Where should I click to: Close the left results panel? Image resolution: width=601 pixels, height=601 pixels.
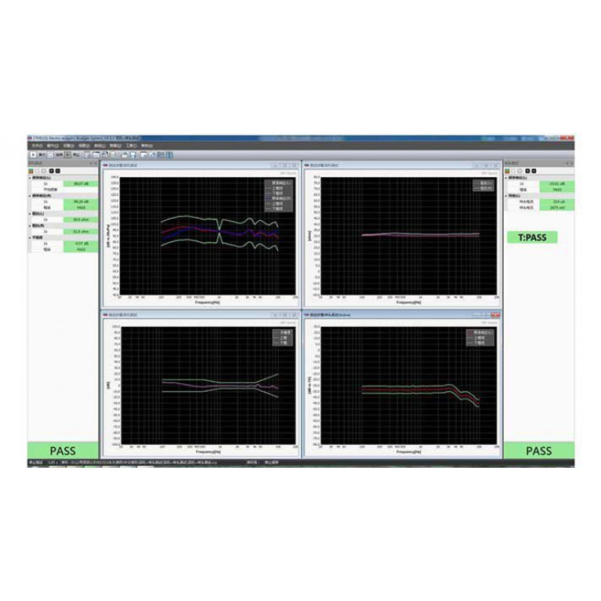pyautogui.click(x=96, y=164)
